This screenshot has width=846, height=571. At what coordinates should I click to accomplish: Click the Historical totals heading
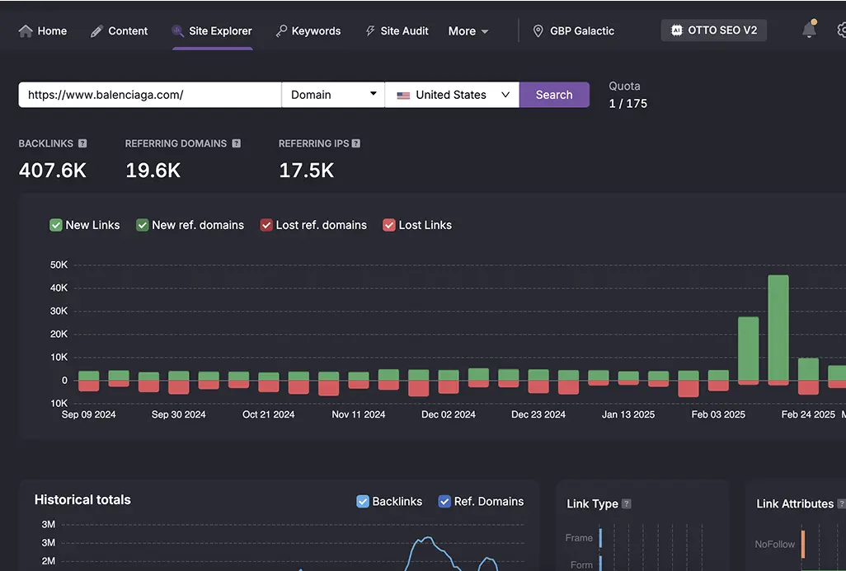pos(82,500)
